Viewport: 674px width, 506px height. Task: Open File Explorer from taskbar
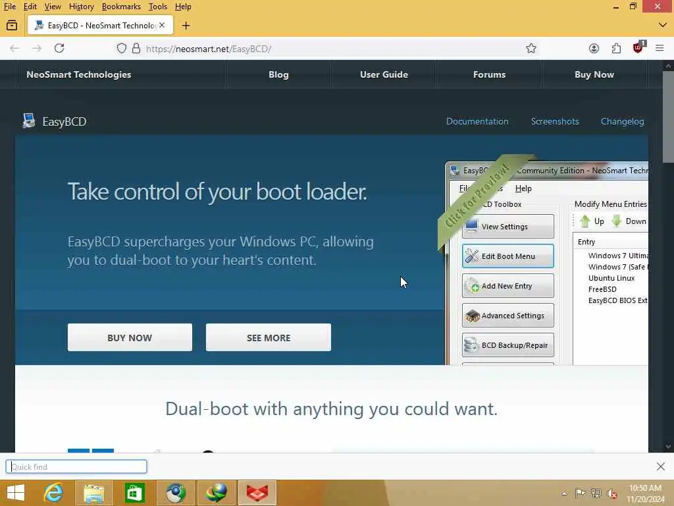point(93,493)
